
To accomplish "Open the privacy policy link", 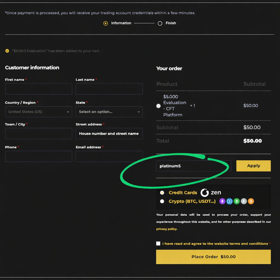I will [x=167, y=229].
